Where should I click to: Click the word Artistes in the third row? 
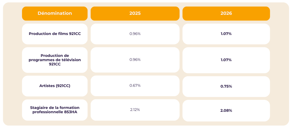click(x=47, y=86)
